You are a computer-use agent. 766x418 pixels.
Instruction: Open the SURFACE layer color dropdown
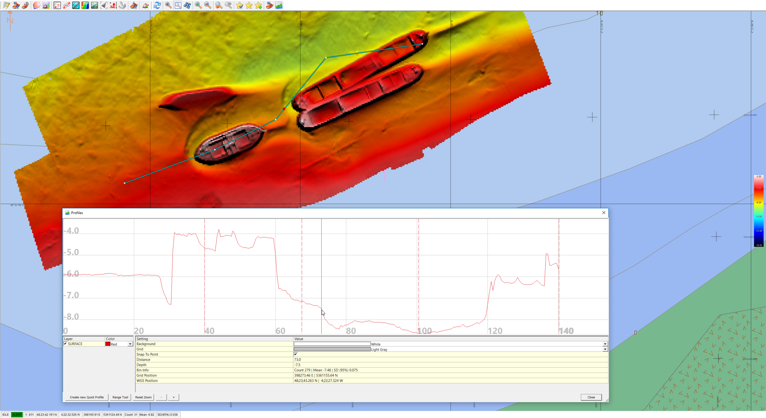tap(130, 344)
